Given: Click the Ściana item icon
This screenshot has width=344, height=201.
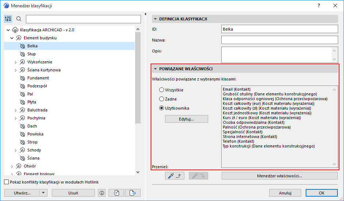Looking at the screenshot, I should click(x=22, y=158).
